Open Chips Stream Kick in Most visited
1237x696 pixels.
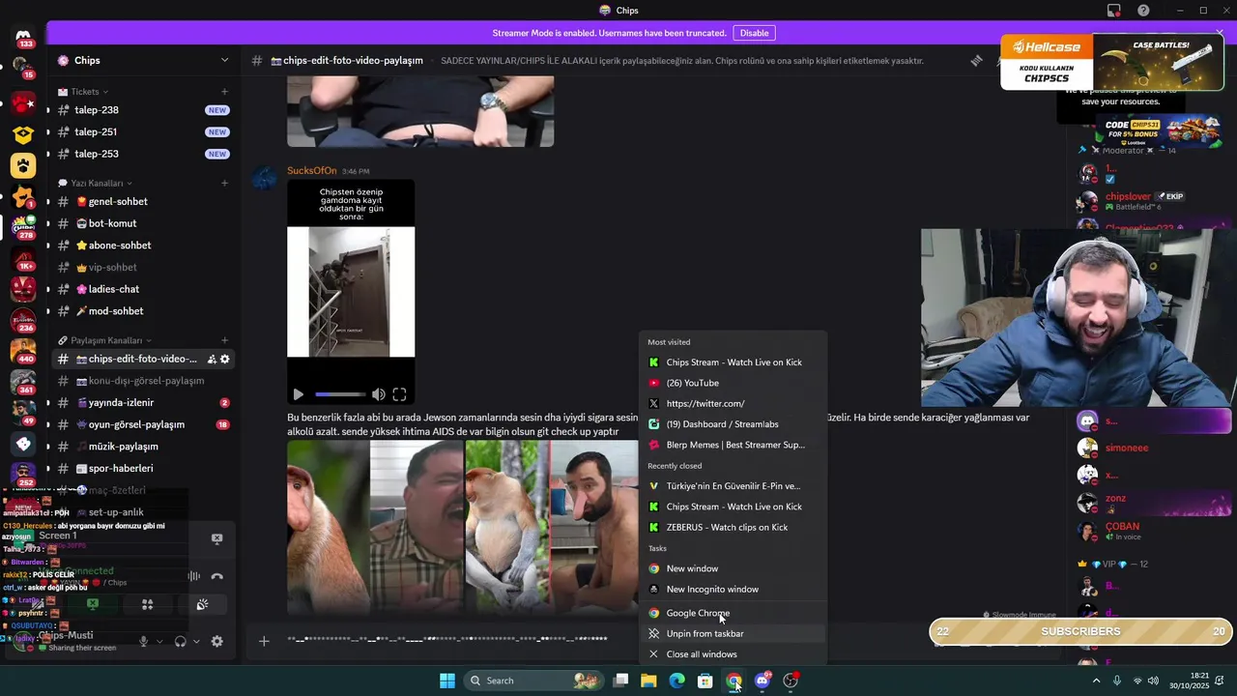(x=734, y=362)
